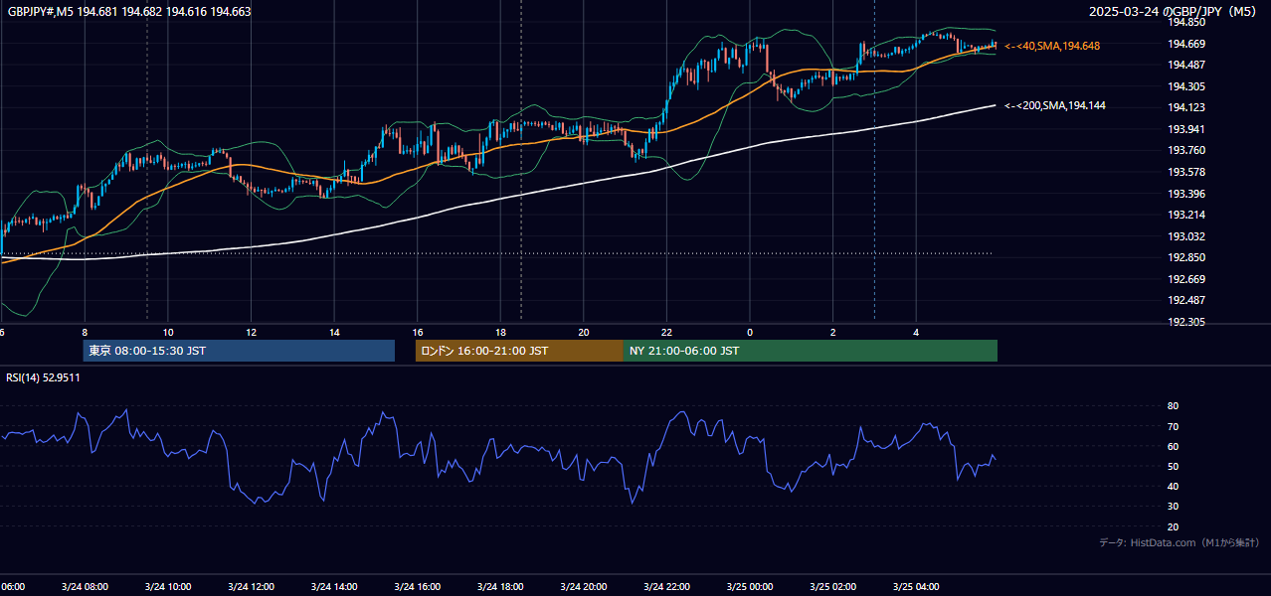Click price axis label 194.850

coord(1186,22)
